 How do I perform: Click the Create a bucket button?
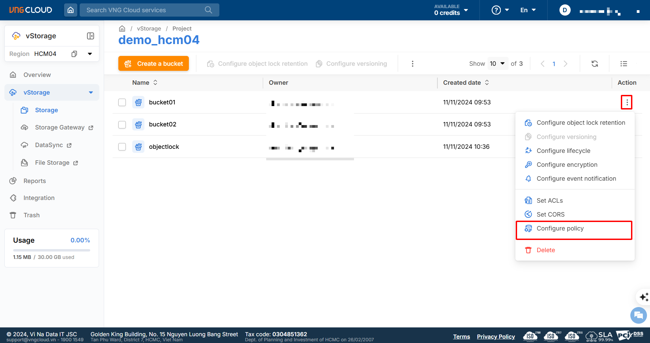point(154,64)
